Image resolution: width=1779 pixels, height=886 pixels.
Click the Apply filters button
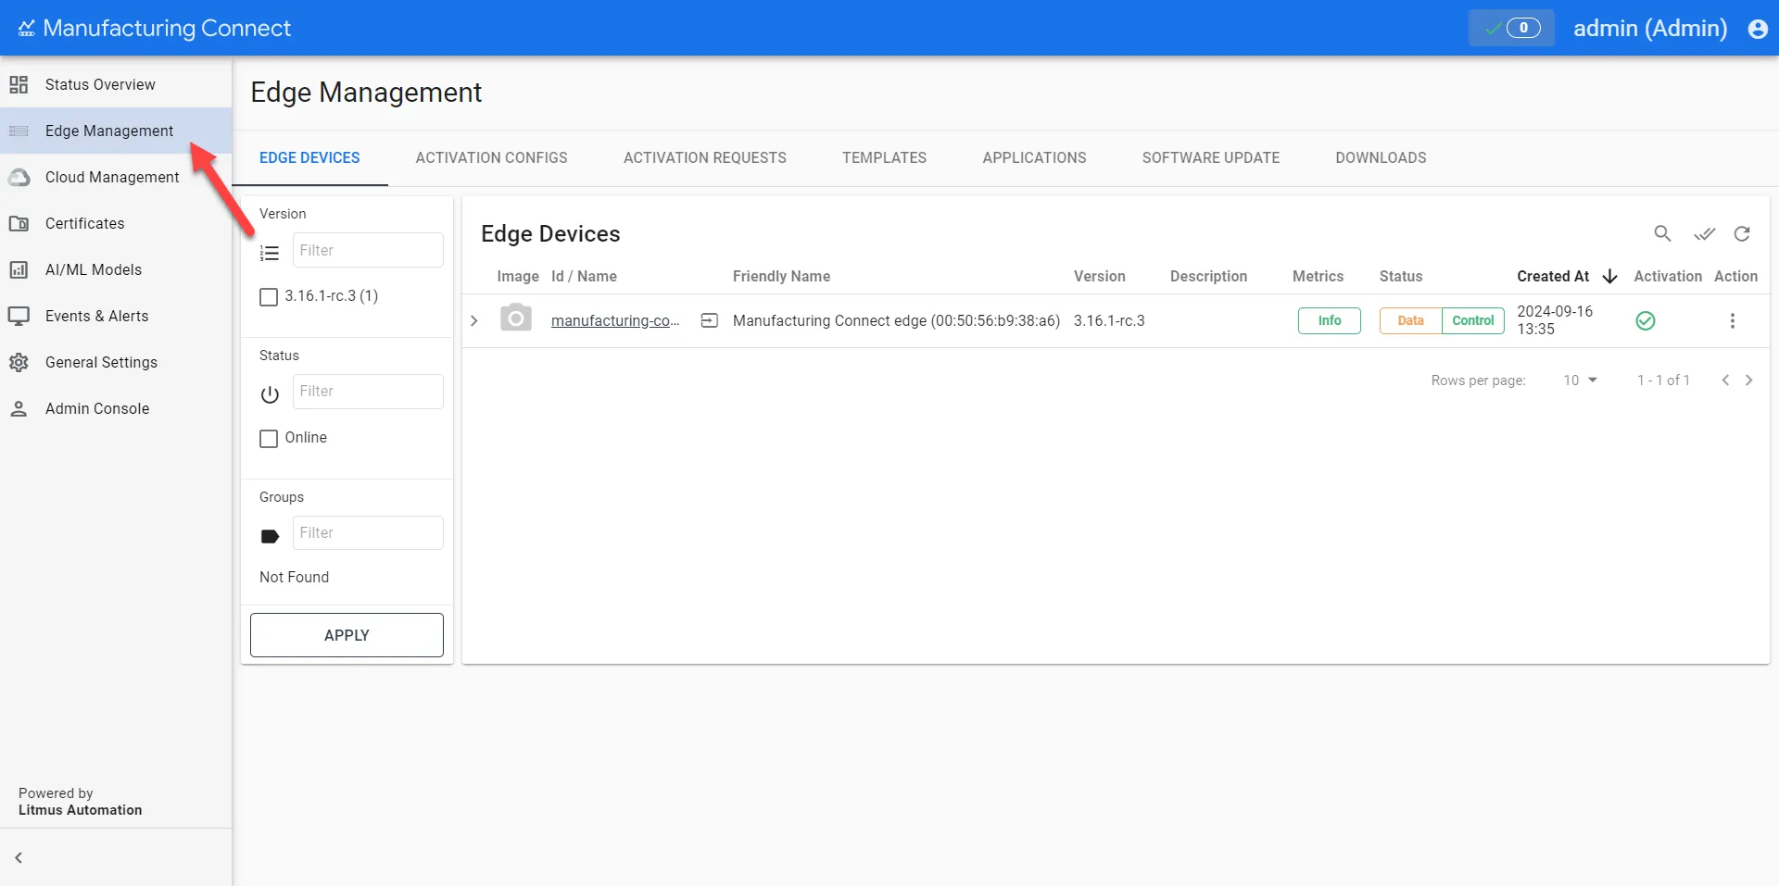point(347,635)
